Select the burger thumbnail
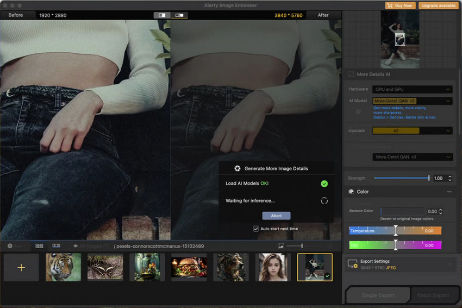Screen dimensions: 462x308 (x=189, y=267)
